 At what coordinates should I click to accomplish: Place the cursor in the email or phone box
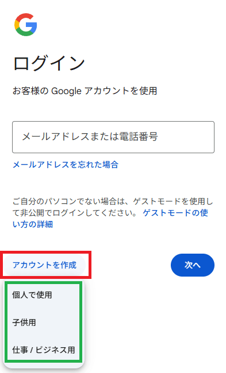tap(113, 137)
